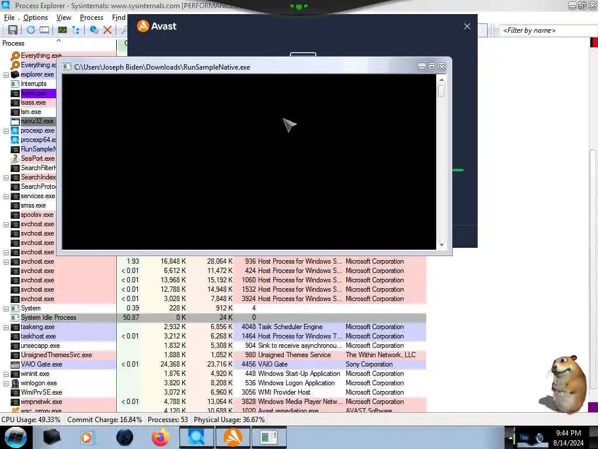Click the 'Processes: 53' status entry
The width and height of the screenshot is (598, 449).
click(x=168, y=420)
